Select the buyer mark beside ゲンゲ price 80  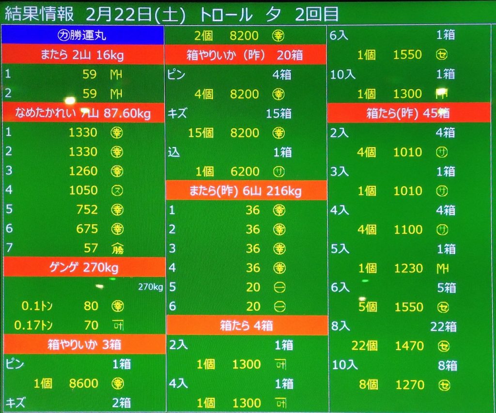pos(117,306)
